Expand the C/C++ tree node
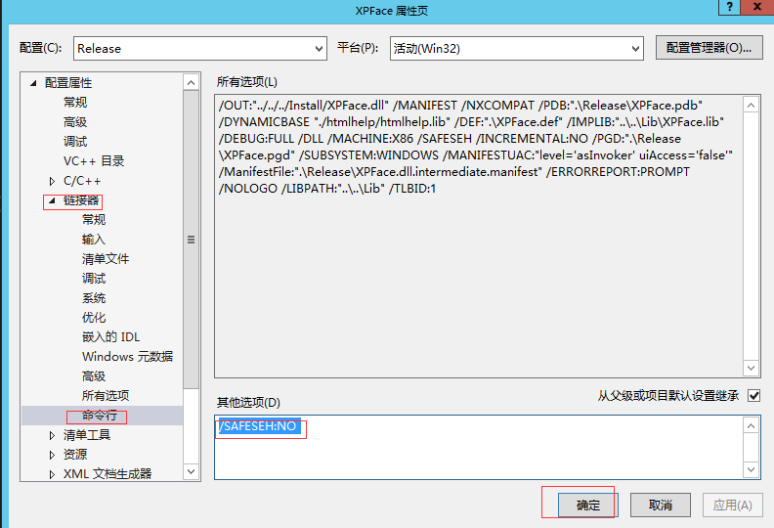The width and height of the screenshot is (774, 528). (x=53, y=181)
